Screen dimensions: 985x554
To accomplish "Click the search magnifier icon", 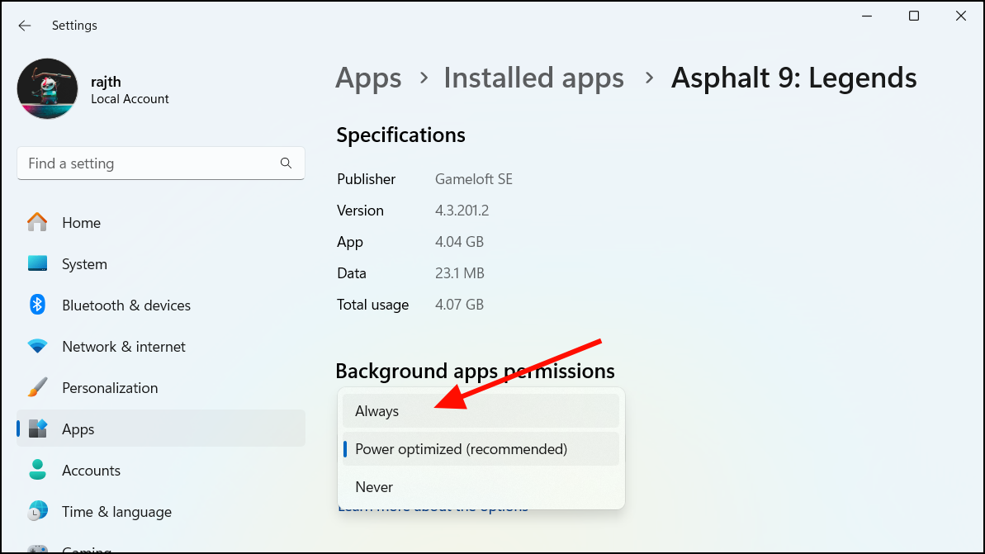I will (286, 163).
